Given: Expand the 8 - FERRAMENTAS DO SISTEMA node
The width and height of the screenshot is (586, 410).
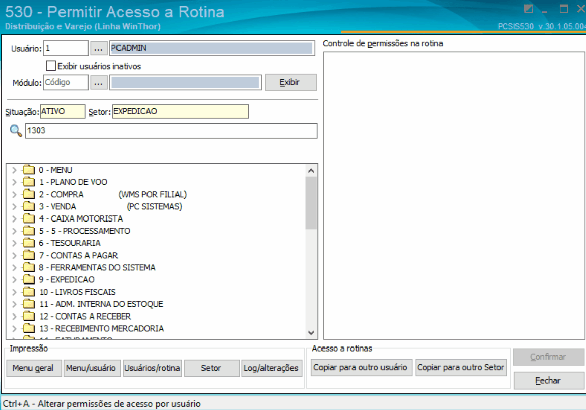Looking at the screenshot, I should coord(14,267).
